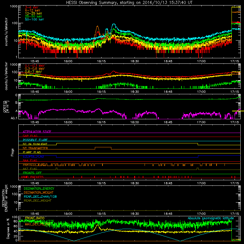Click the 16:15 tick under the top keV panel
244x244 pixels.
point(101,61)
